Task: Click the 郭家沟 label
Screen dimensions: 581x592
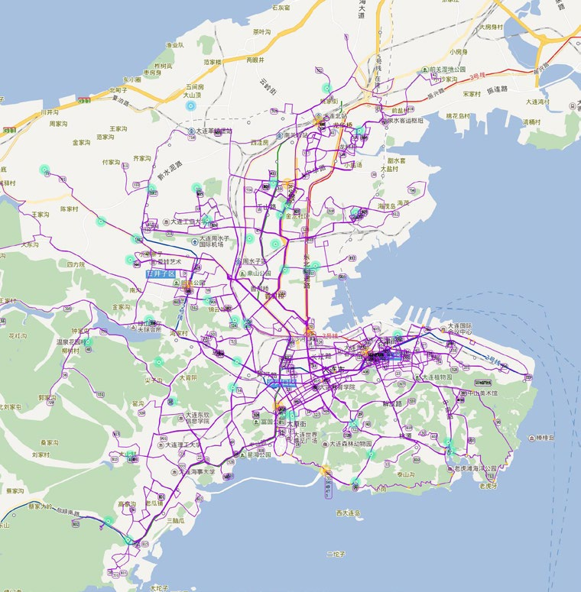Action: pyautogui.click(x=47, y=397)
